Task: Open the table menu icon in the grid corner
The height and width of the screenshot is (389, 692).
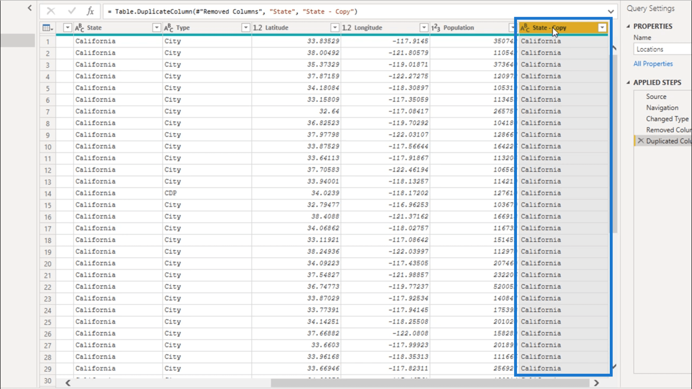Action: [48, 28]
